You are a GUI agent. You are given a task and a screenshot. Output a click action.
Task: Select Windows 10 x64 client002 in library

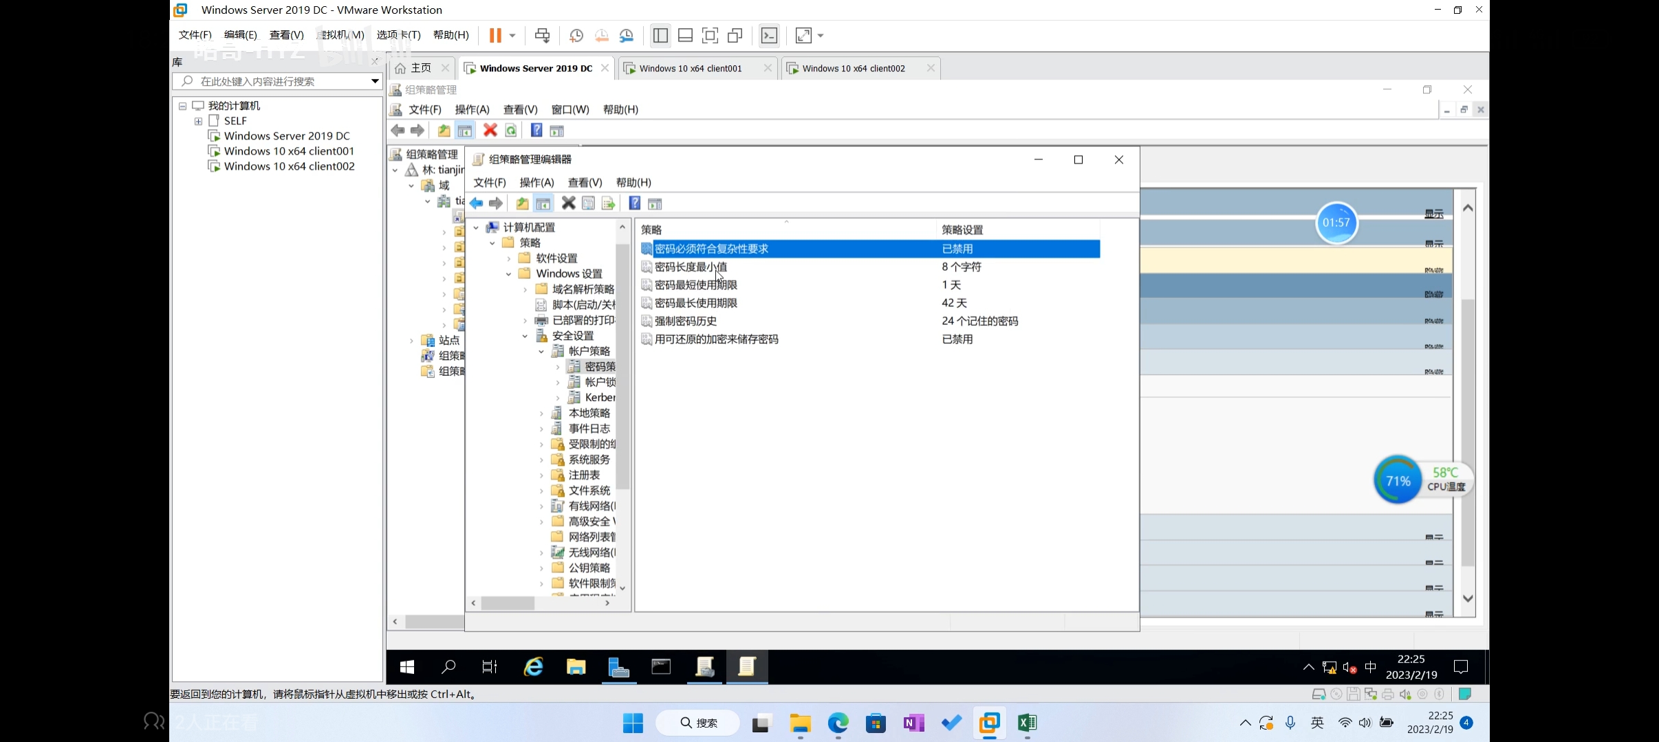[x=289, y=166]
